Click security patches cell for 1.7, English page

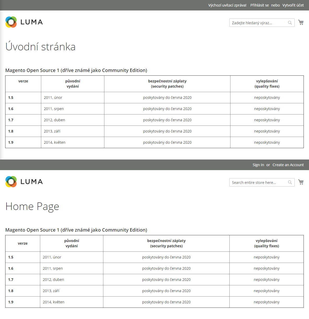click(x=167, y=280)
